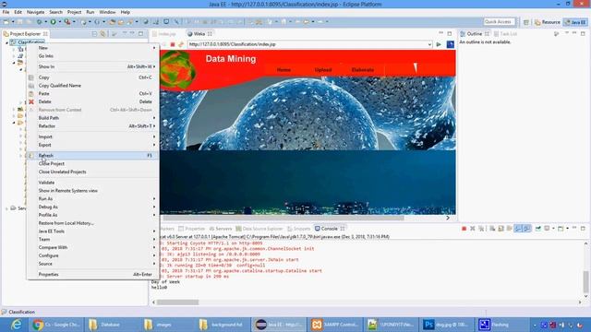Image resolution: width=591 pixels, height=332 pixels.
Task: Expand the Run As submenu
Action: (x=92, y=199)
